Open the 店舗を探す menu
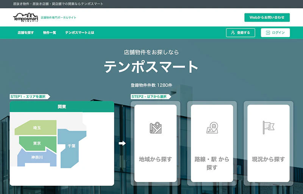The height and width of the screenshot is (194, 303). click(x=26, y=33)
